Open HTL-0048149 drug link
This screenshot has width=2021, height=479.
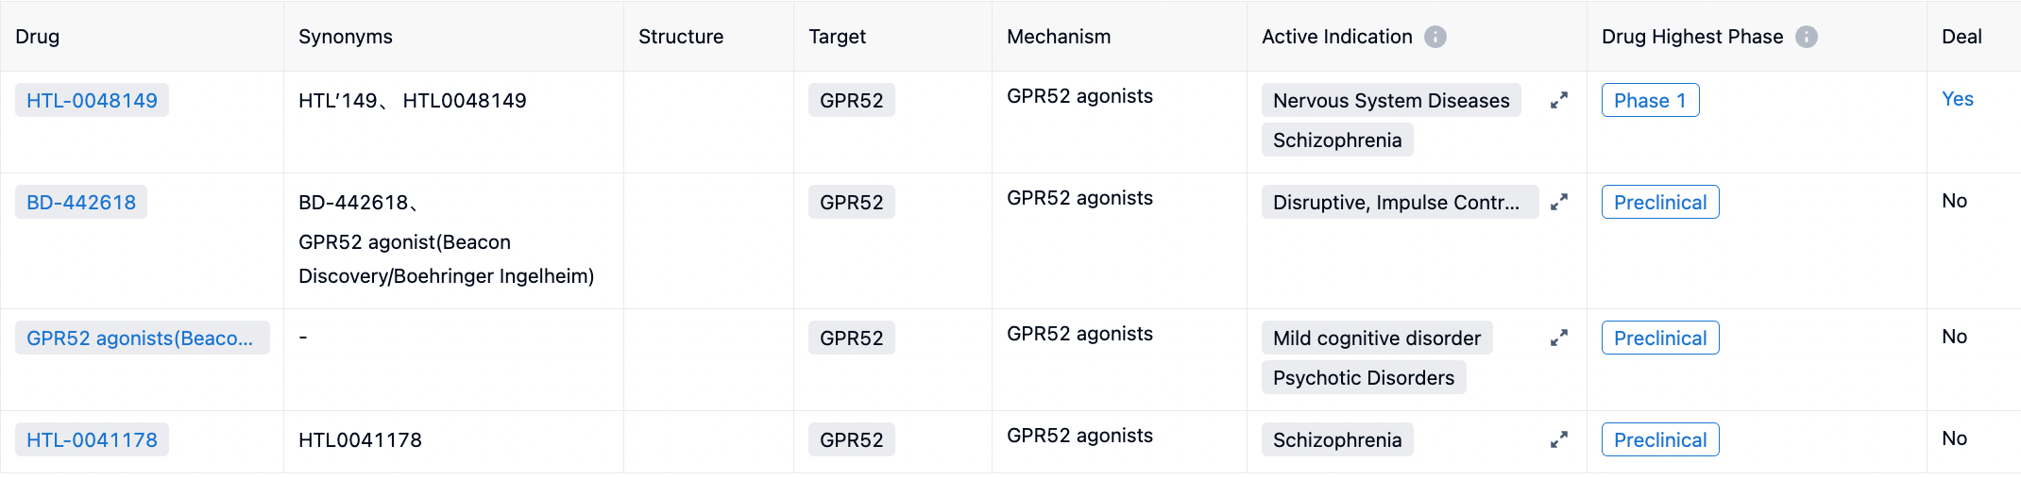tap(92, 101)
